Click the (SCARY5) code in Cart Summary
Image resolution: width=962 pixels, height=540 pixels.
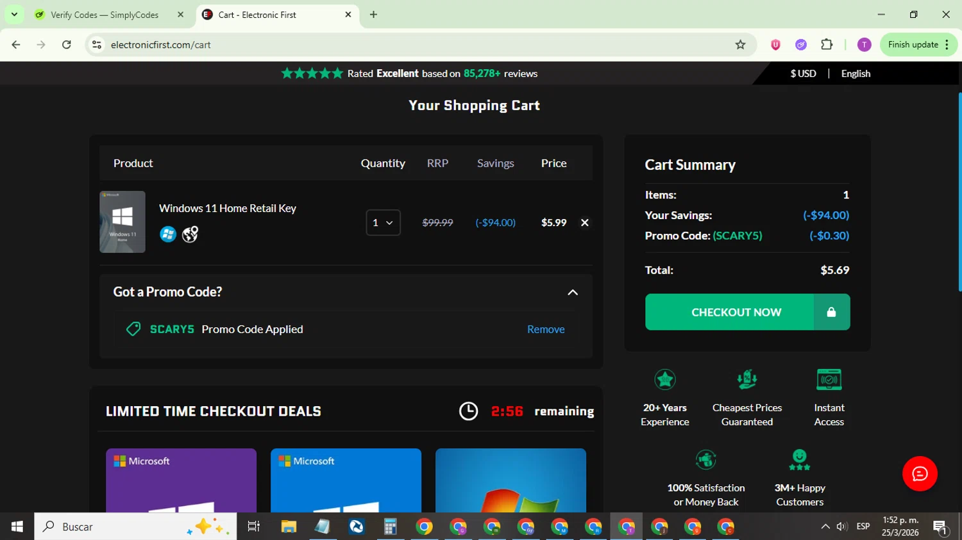coord(738,236)
